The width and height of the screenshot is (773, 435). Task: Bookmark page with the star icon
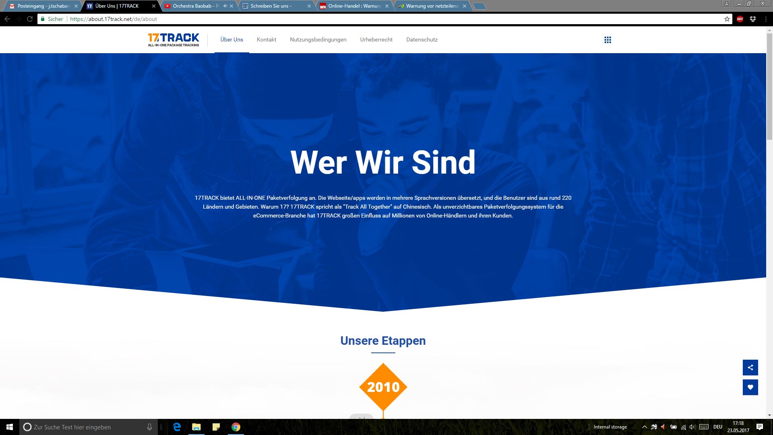pos(727,19)
